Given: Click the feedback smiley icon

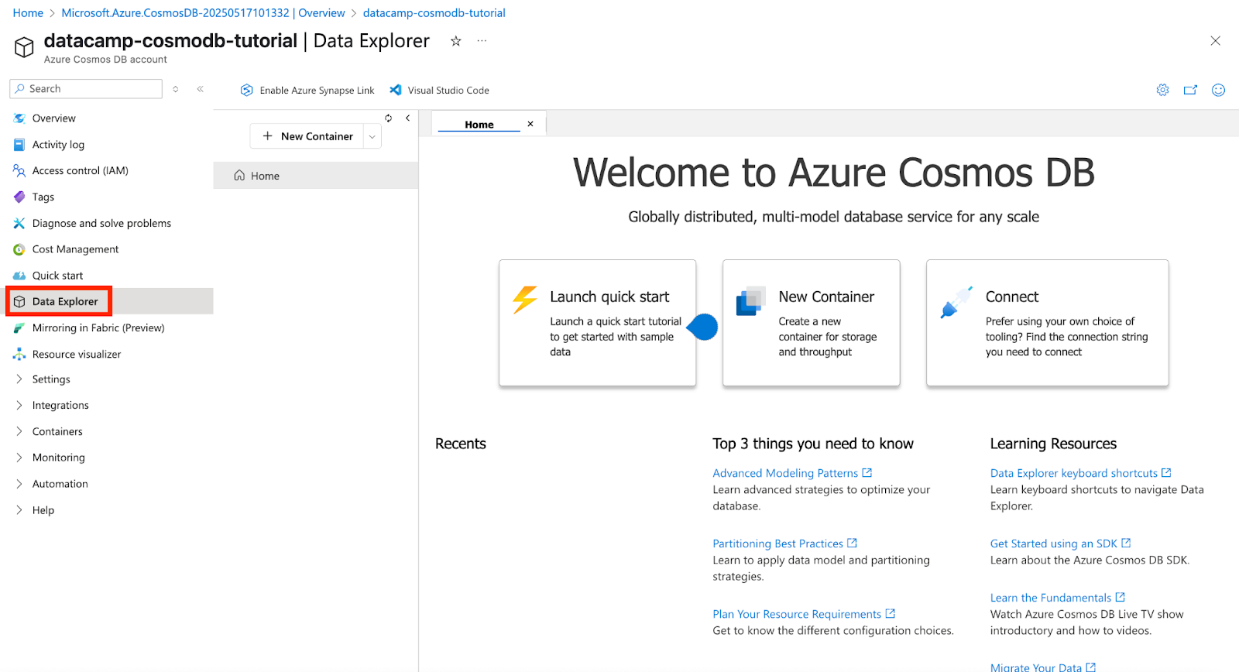Looking at the screenshot, I should [1218, 90].
